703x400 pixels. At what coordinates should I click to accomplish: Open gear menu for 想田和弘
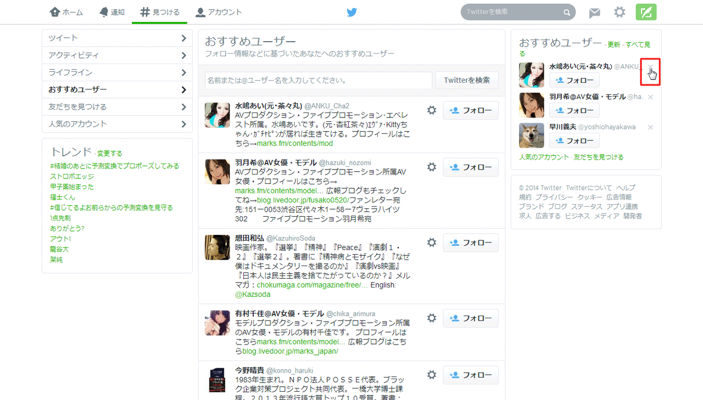(432, 243)
